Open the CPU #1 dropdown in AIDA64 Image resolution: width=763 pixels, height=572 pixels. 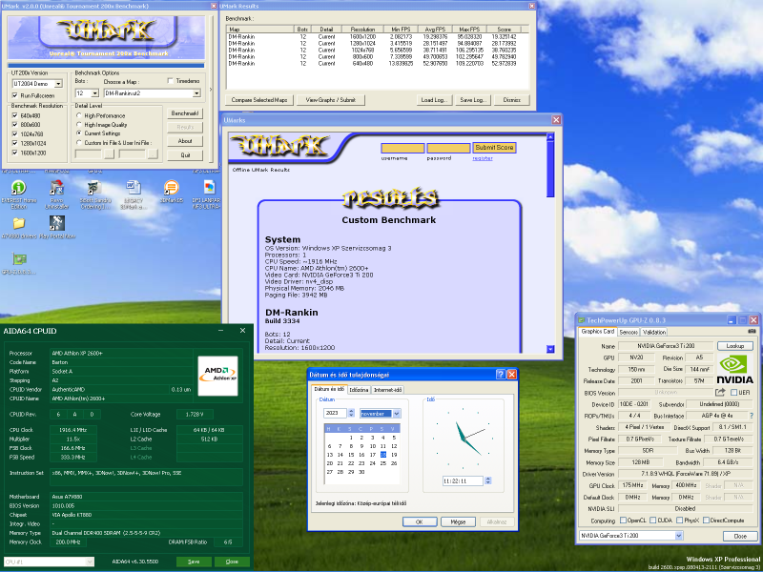coord(90,562)
